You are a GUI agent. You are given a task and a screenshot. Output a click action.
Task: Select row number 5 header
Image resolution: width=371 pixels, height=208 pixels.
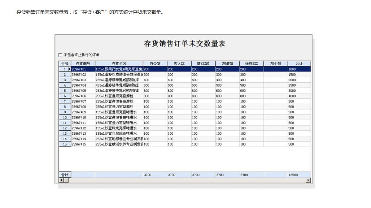65,91
